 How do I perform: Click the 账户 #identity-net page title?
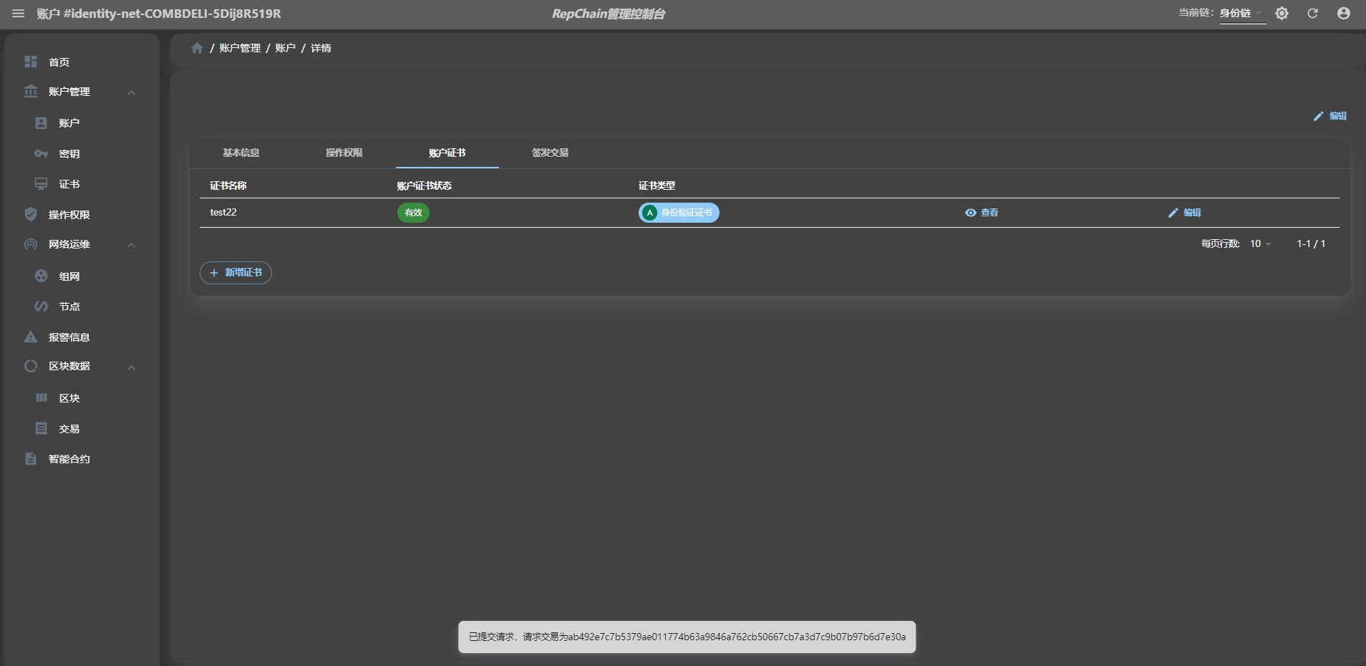pyautogui.click(x=159, y=14)
